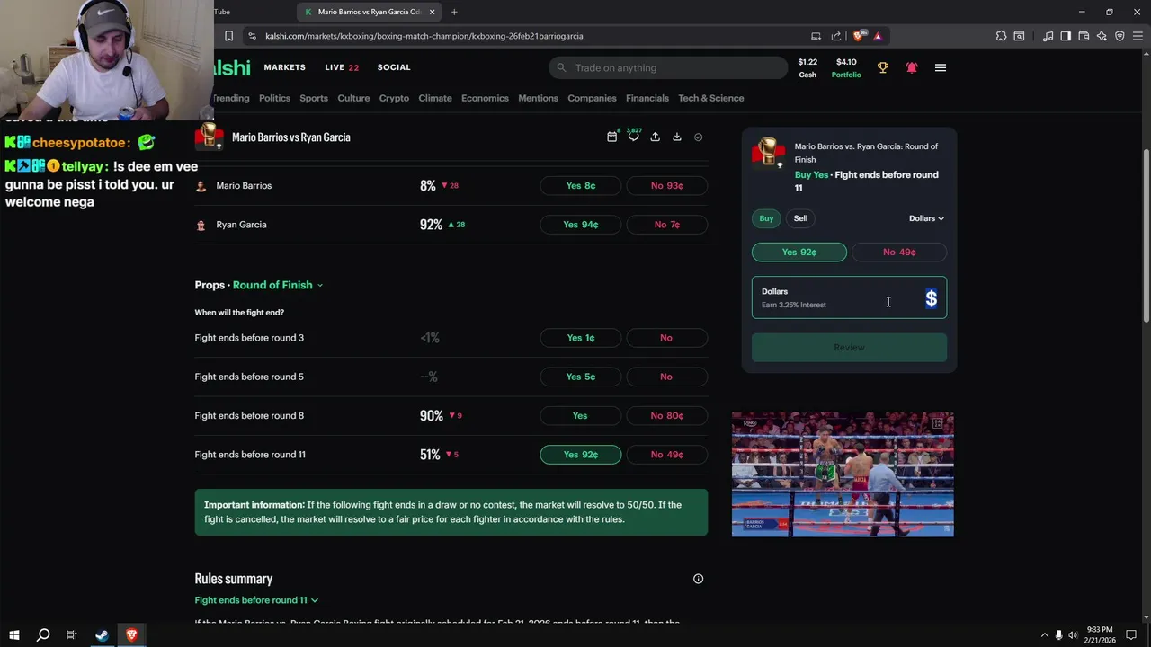The height and width of the screenshot is (647, 1151).
Task: Expand the Round of Finish props dropdown
Action: (x=278, y=285)
